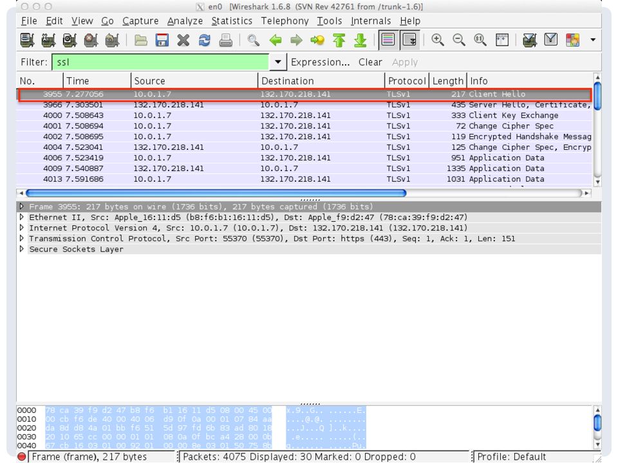Screen dimensions: 618x463
Task: Toggle auto scroll in live capture
Action: [409, 40]
